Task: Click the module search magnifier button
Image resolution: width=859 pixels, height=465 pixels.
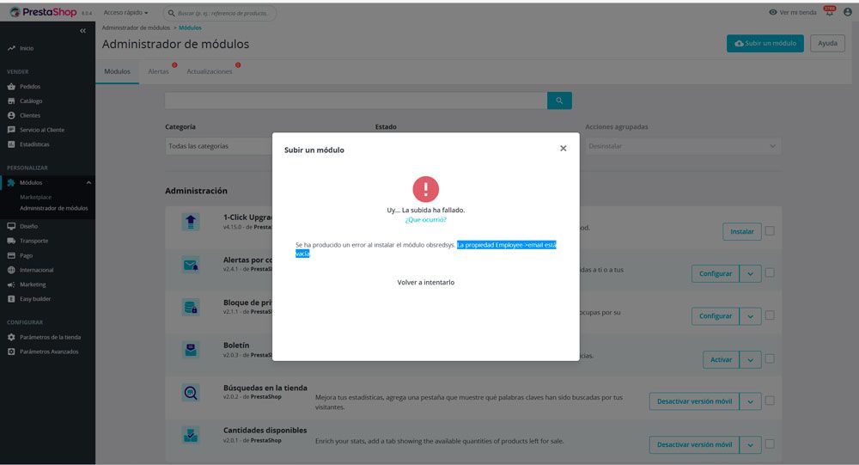Action: click(x=559, y=101)
